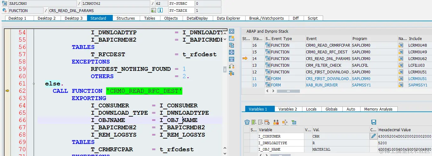Maximize the tool using full-screen arrows icon
This screenshot has width=432, height=156.
coord(232,52)
